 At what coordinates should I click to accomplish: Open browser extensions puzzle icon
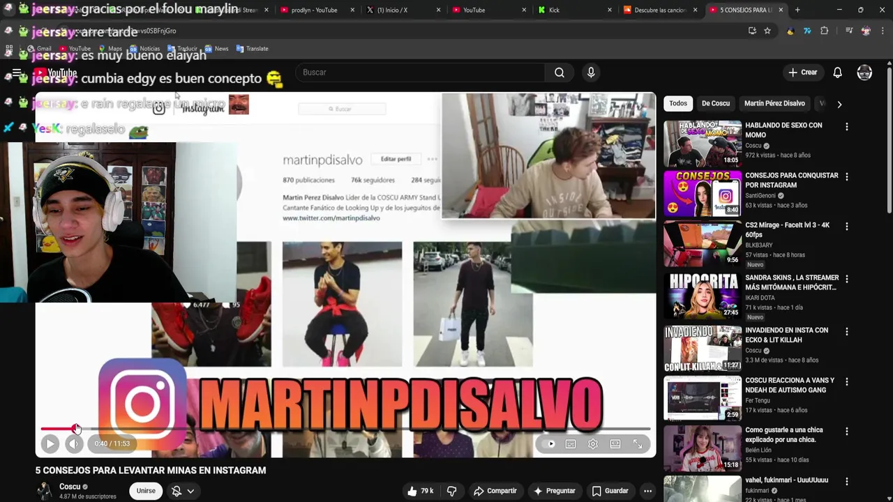tap(824, 31)
